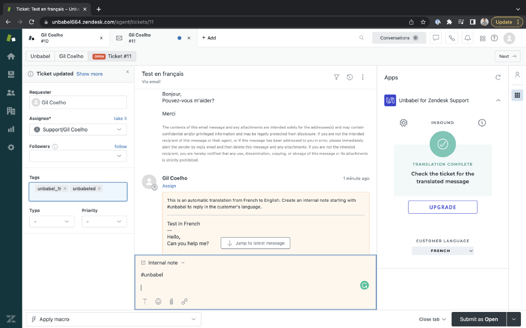Open the Internal note type menu

[163, 263]
